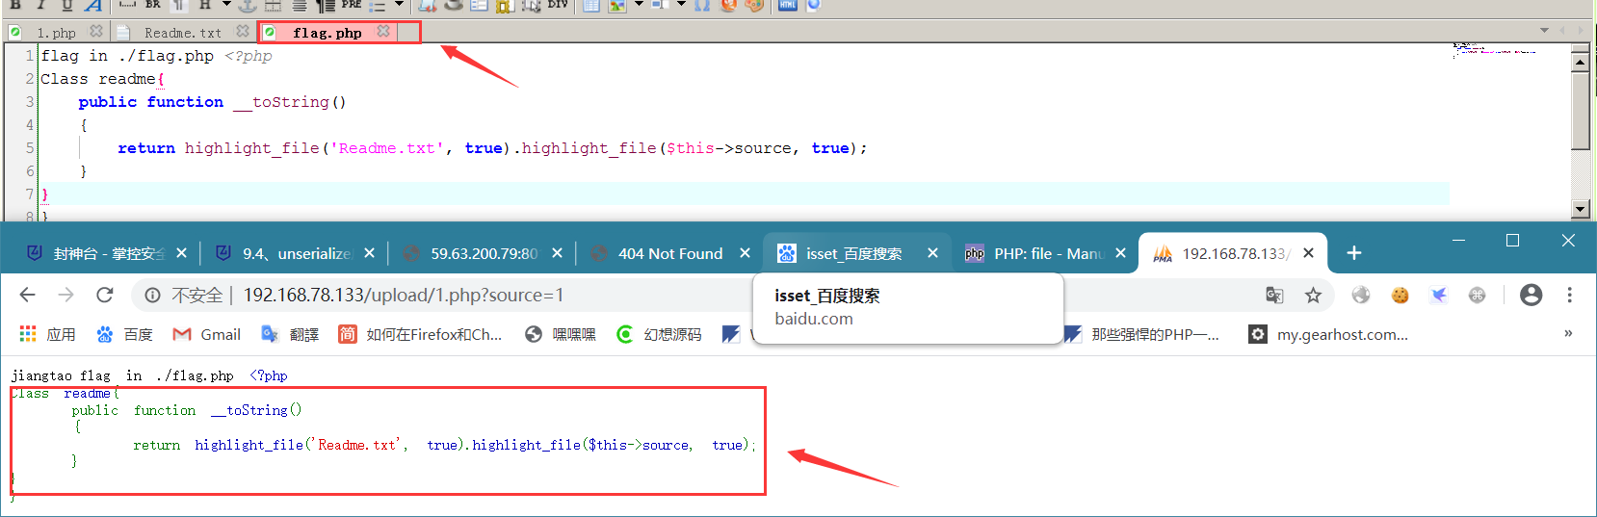Switch to the Readme.txt editor tab
1597x517 pixels.
[183, 33]
